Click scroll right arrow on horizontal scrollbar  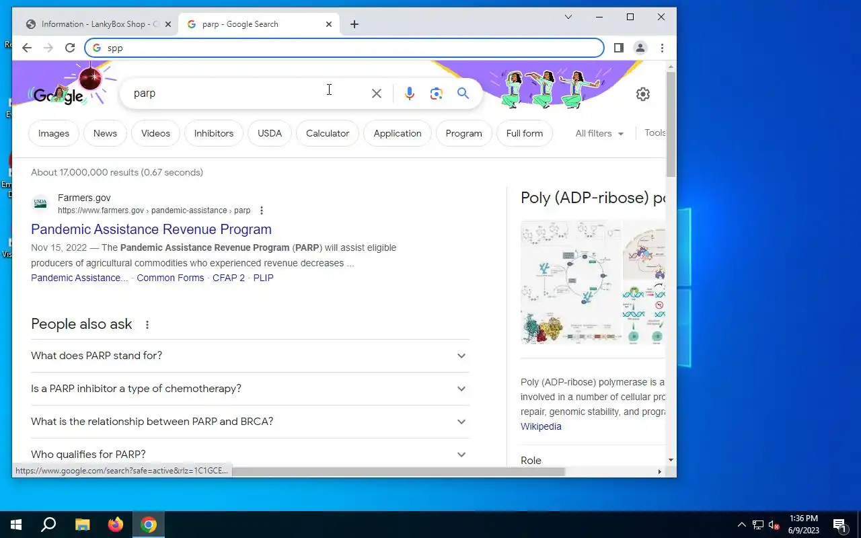click(x=659, y=471)
